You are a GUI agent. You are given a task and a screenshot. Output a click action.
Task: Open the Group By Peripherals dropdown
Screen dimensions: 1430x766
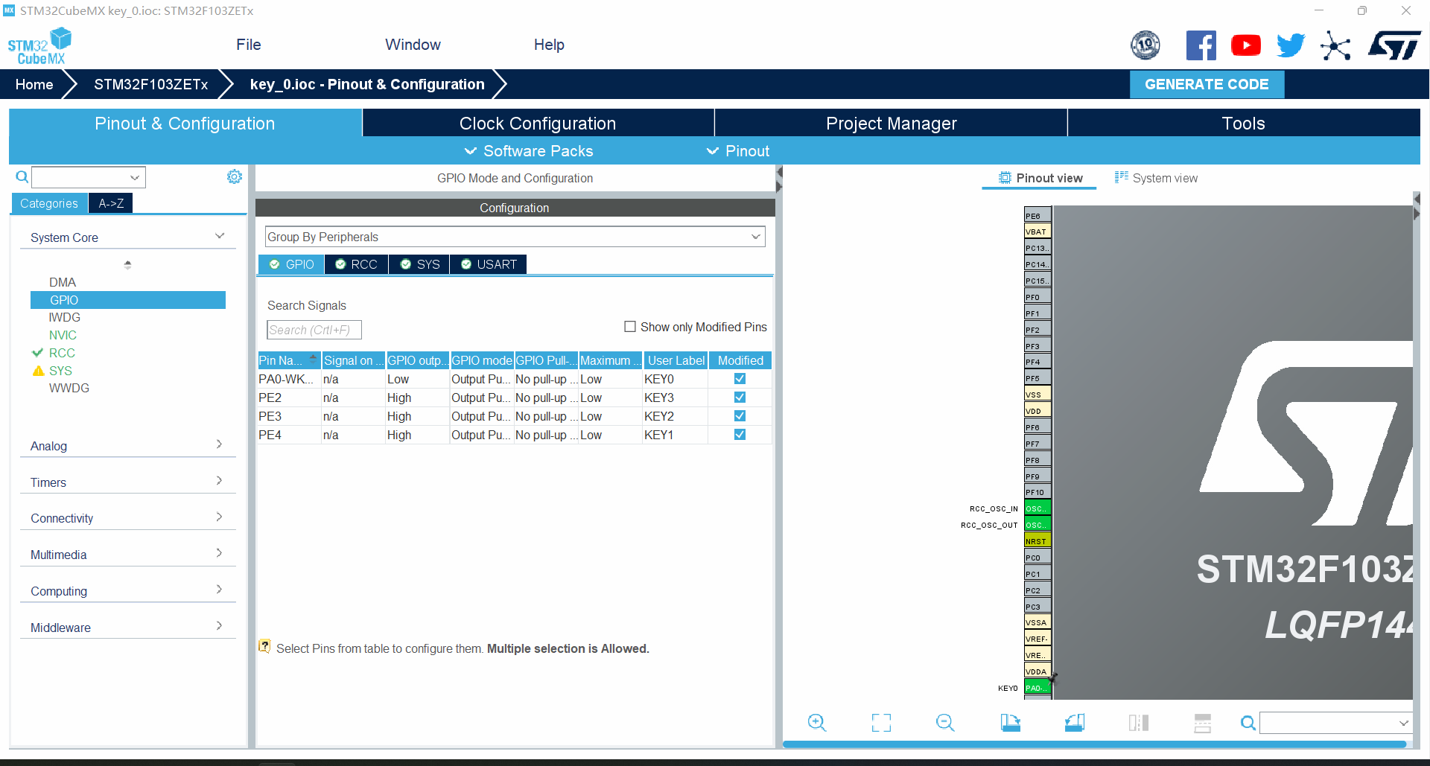pyautogui.click(x=515, y=237)
